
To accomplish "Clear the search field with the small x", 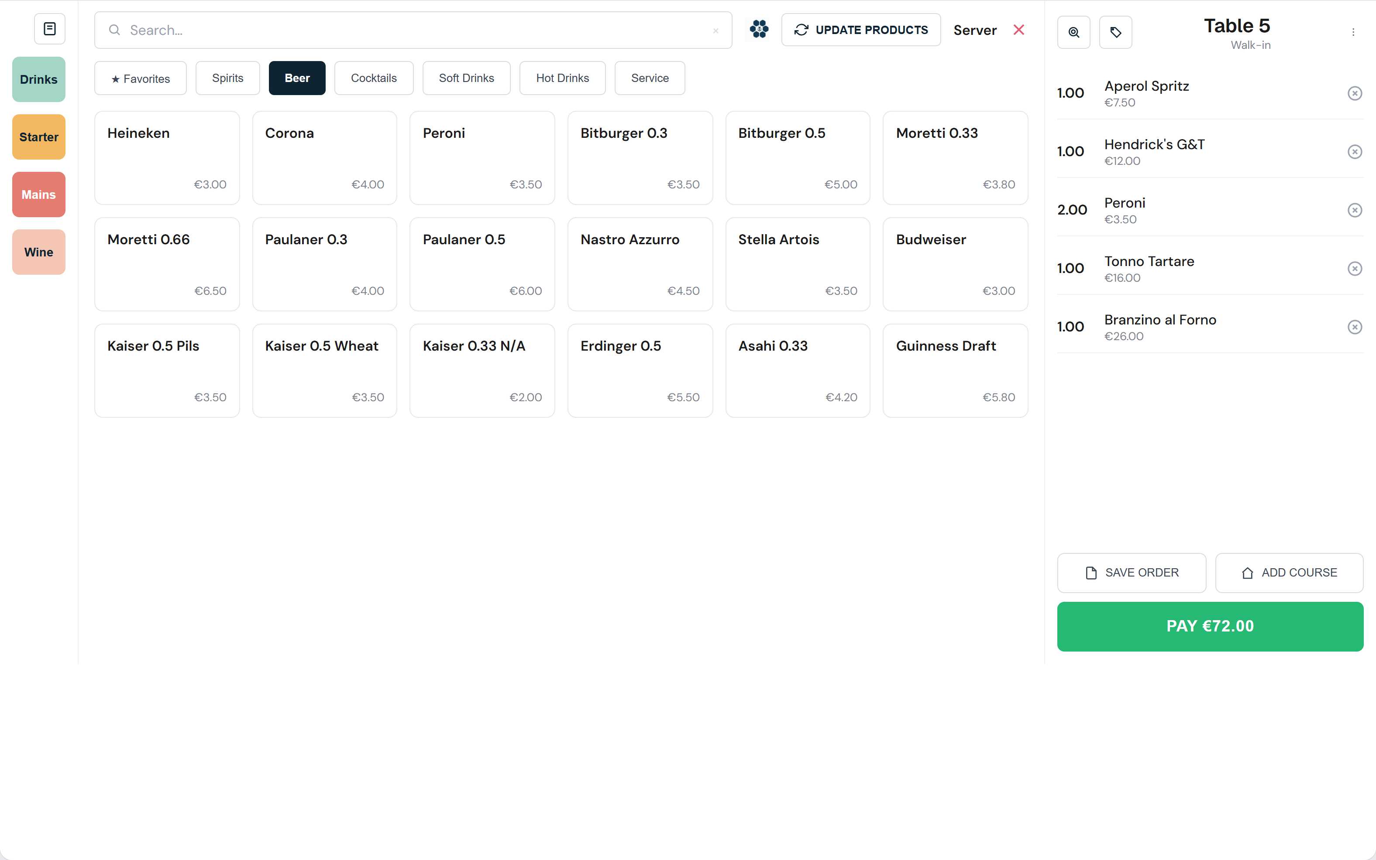I will point(716,31).
